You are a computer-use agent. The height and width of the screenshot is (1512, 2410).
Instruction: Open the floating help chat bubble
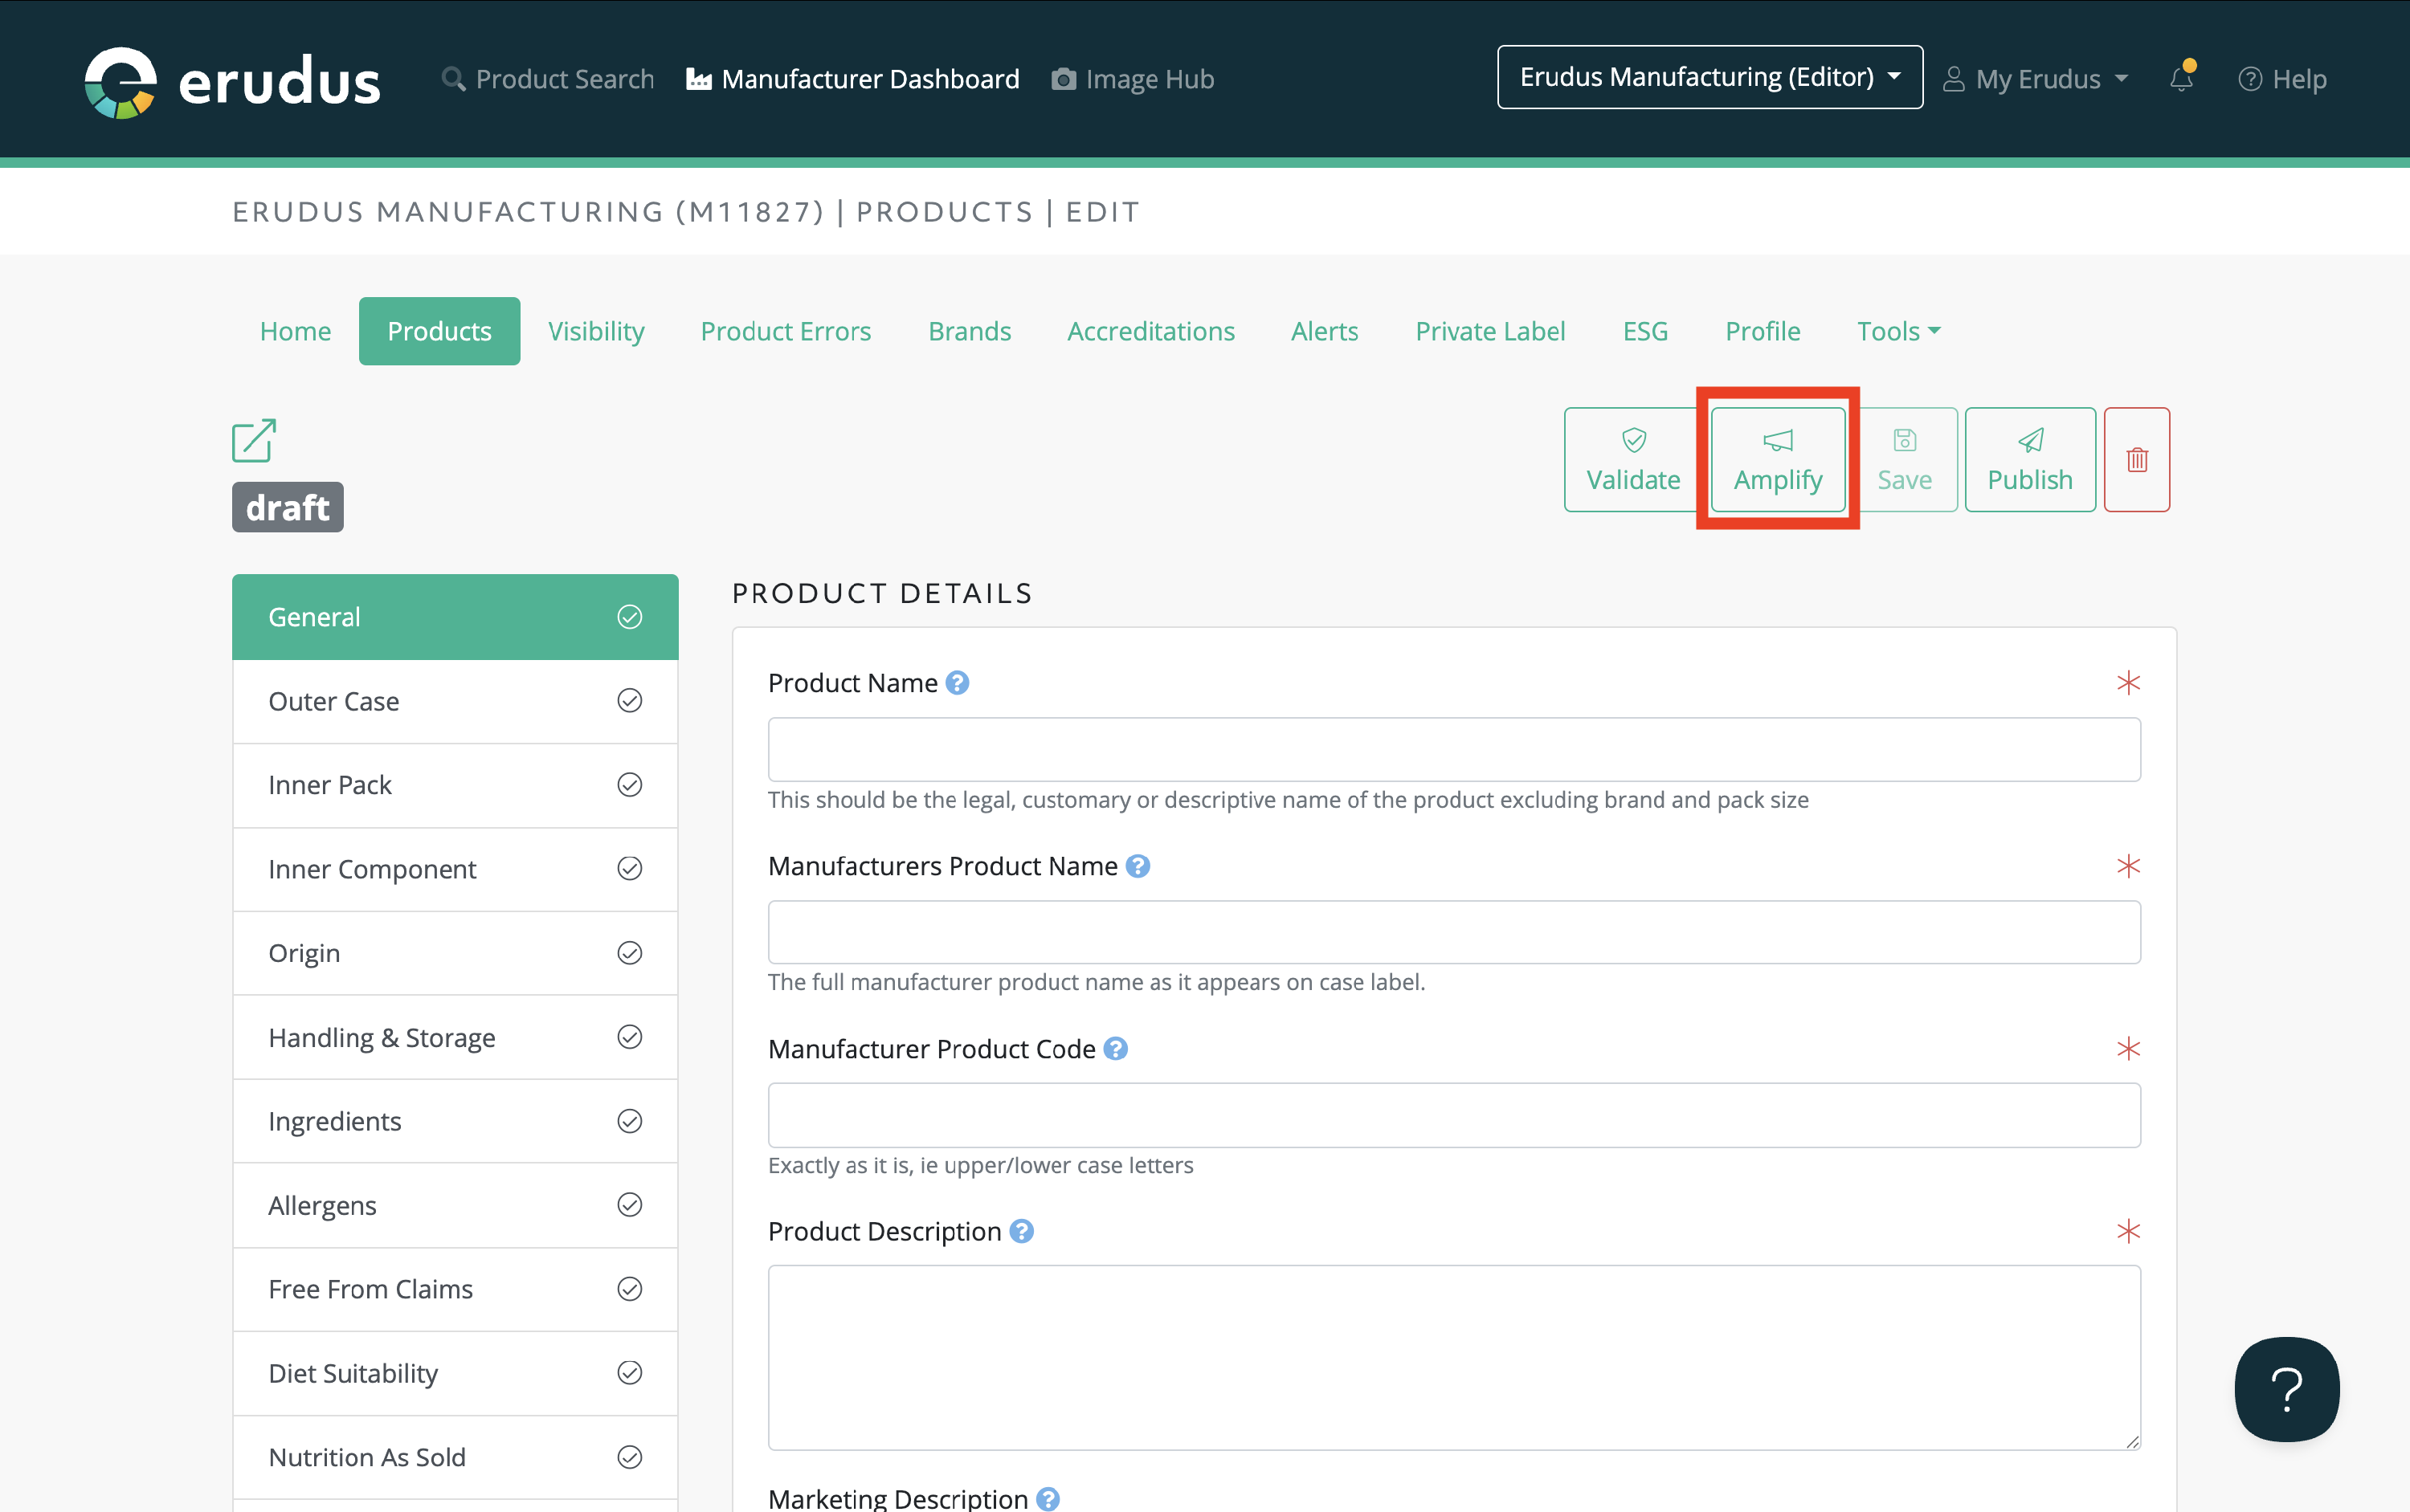(2286, 1389)
